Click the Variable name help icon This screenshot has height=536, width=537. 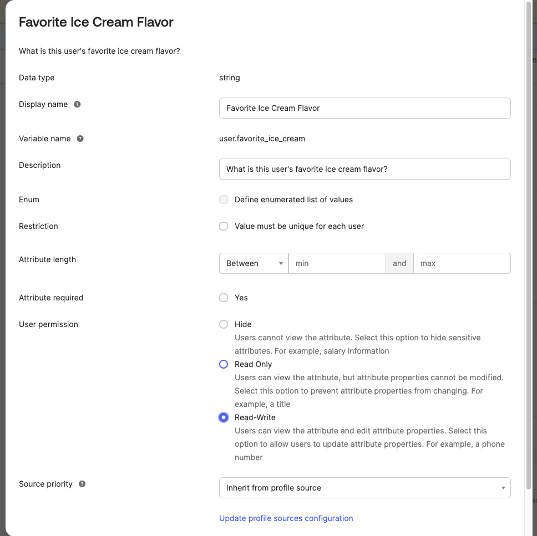click(80, 139)
